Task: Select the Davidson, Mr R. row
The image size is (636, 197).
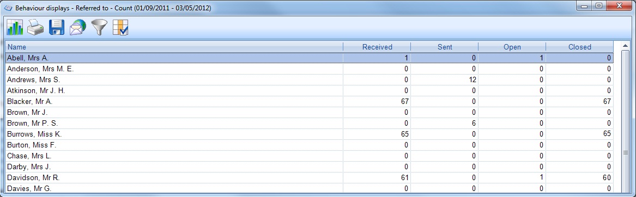Action: [310, 177]
